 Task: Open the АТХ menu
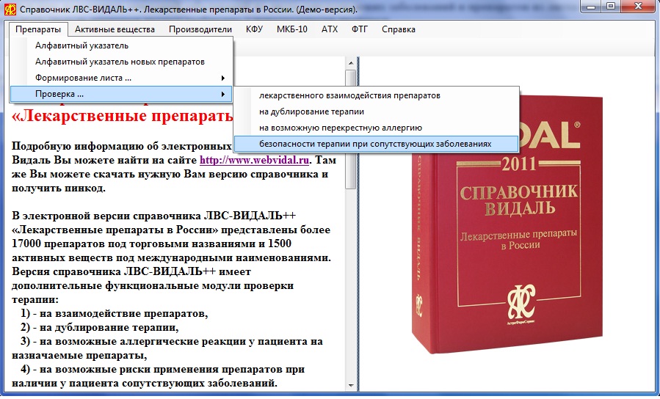pos(330,29)
